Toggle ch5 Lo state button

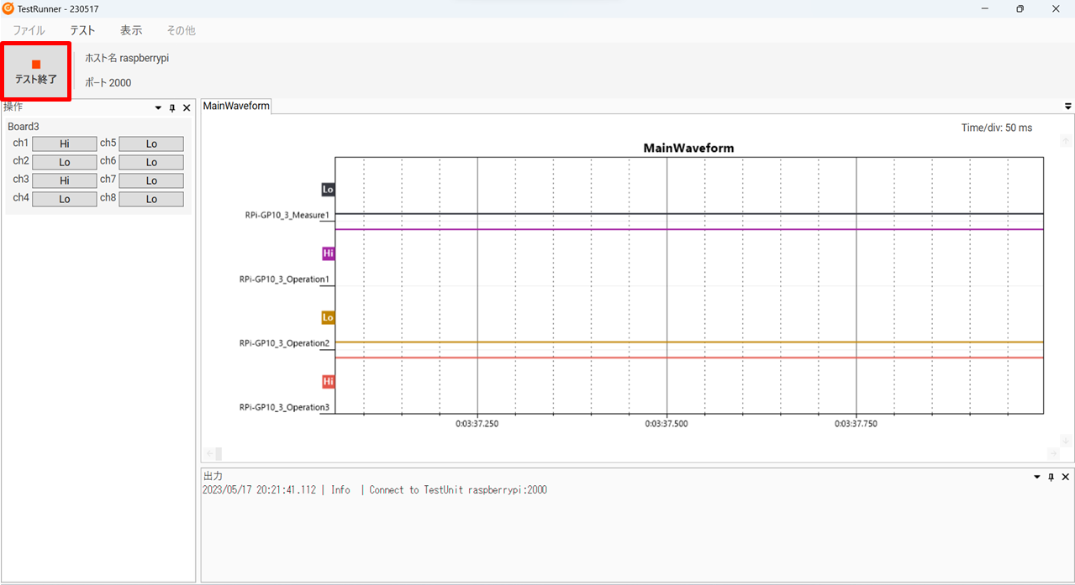click(x=151, y=144)
